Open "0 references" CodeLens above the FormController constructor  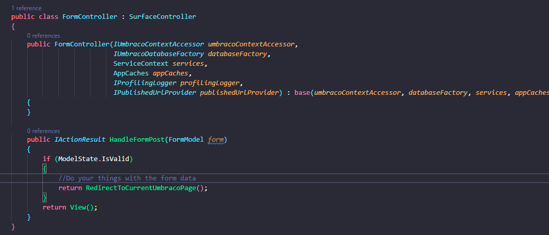pyautogui.click(x=43, y=36)
